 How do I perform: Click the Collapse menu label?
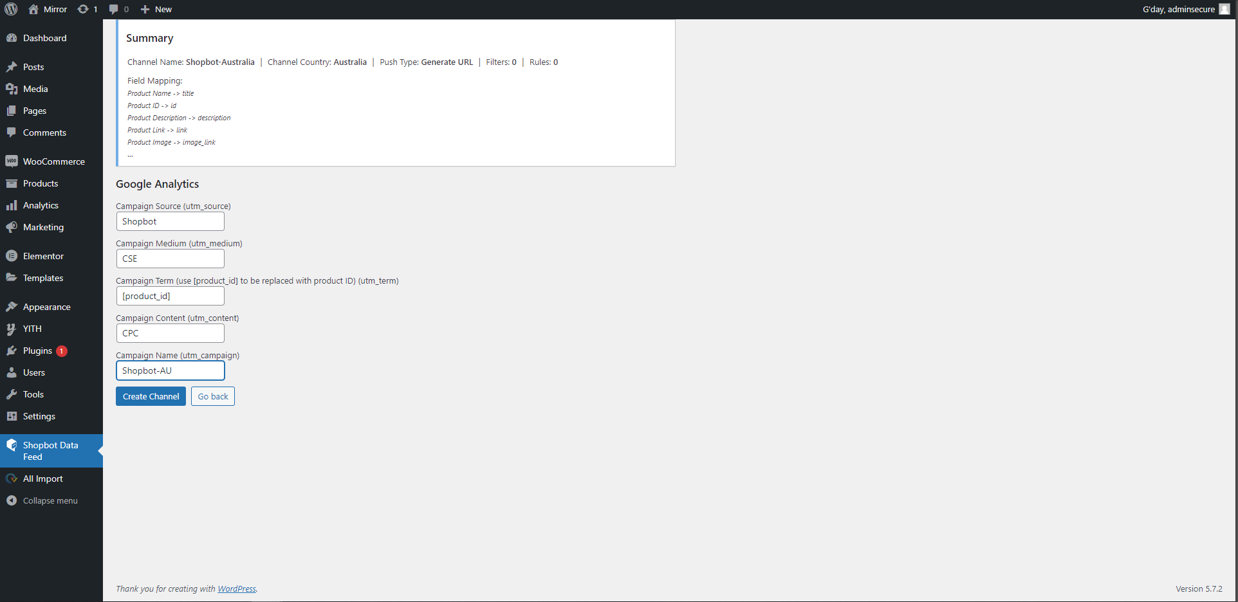50,500
